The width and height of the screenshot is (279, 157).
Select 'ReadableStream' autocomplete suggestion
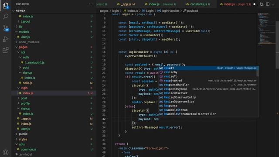pos(208,110)
